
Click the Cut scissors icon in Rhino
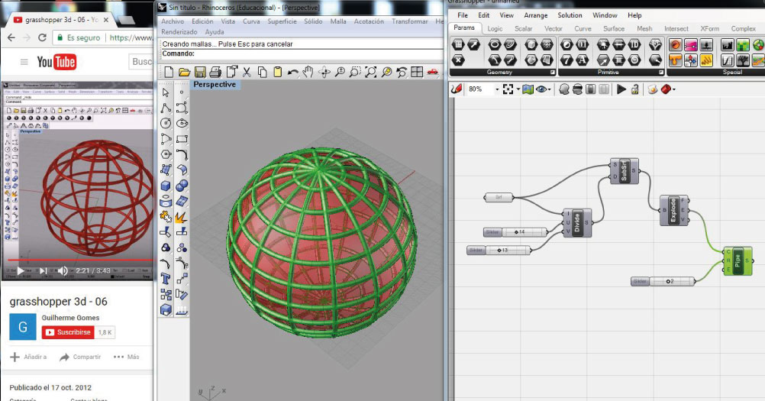247,73
